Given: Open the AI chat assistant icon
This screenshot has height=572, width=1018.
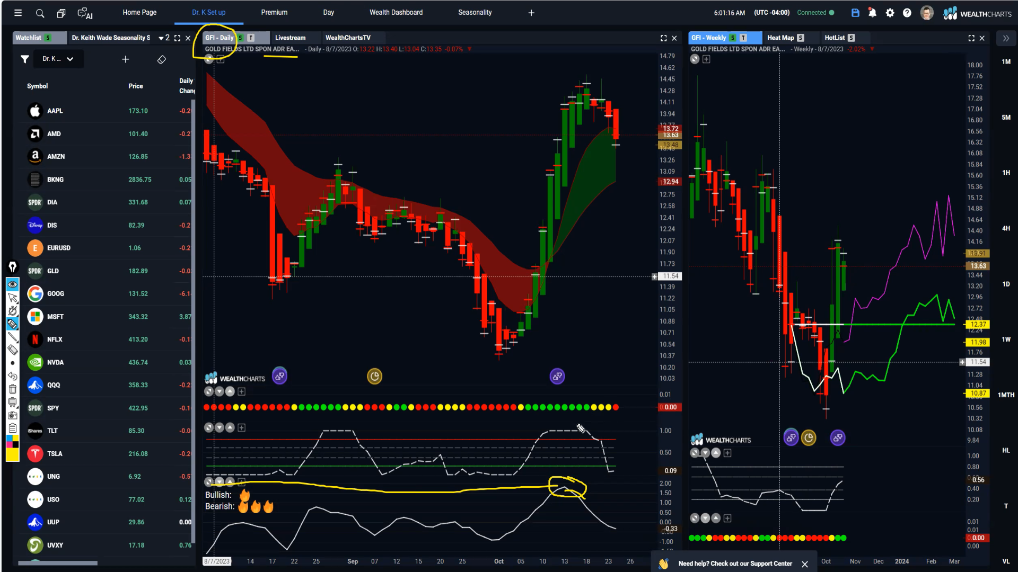Looking at the screenshot, I should click(x=85, y=13).
